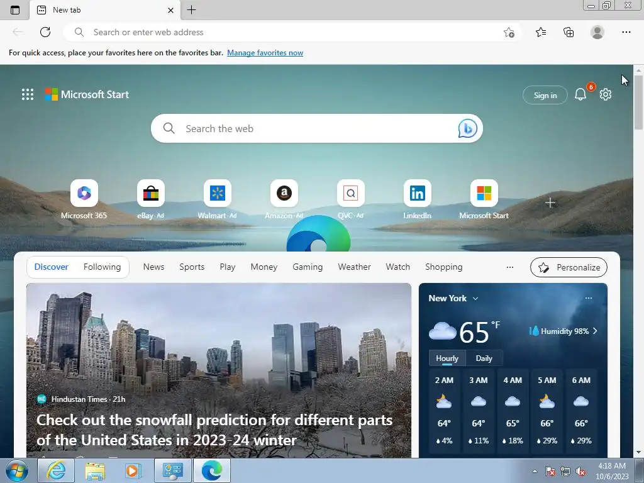
Task: Click the muted volume tray icon
Action: (580, 472)
